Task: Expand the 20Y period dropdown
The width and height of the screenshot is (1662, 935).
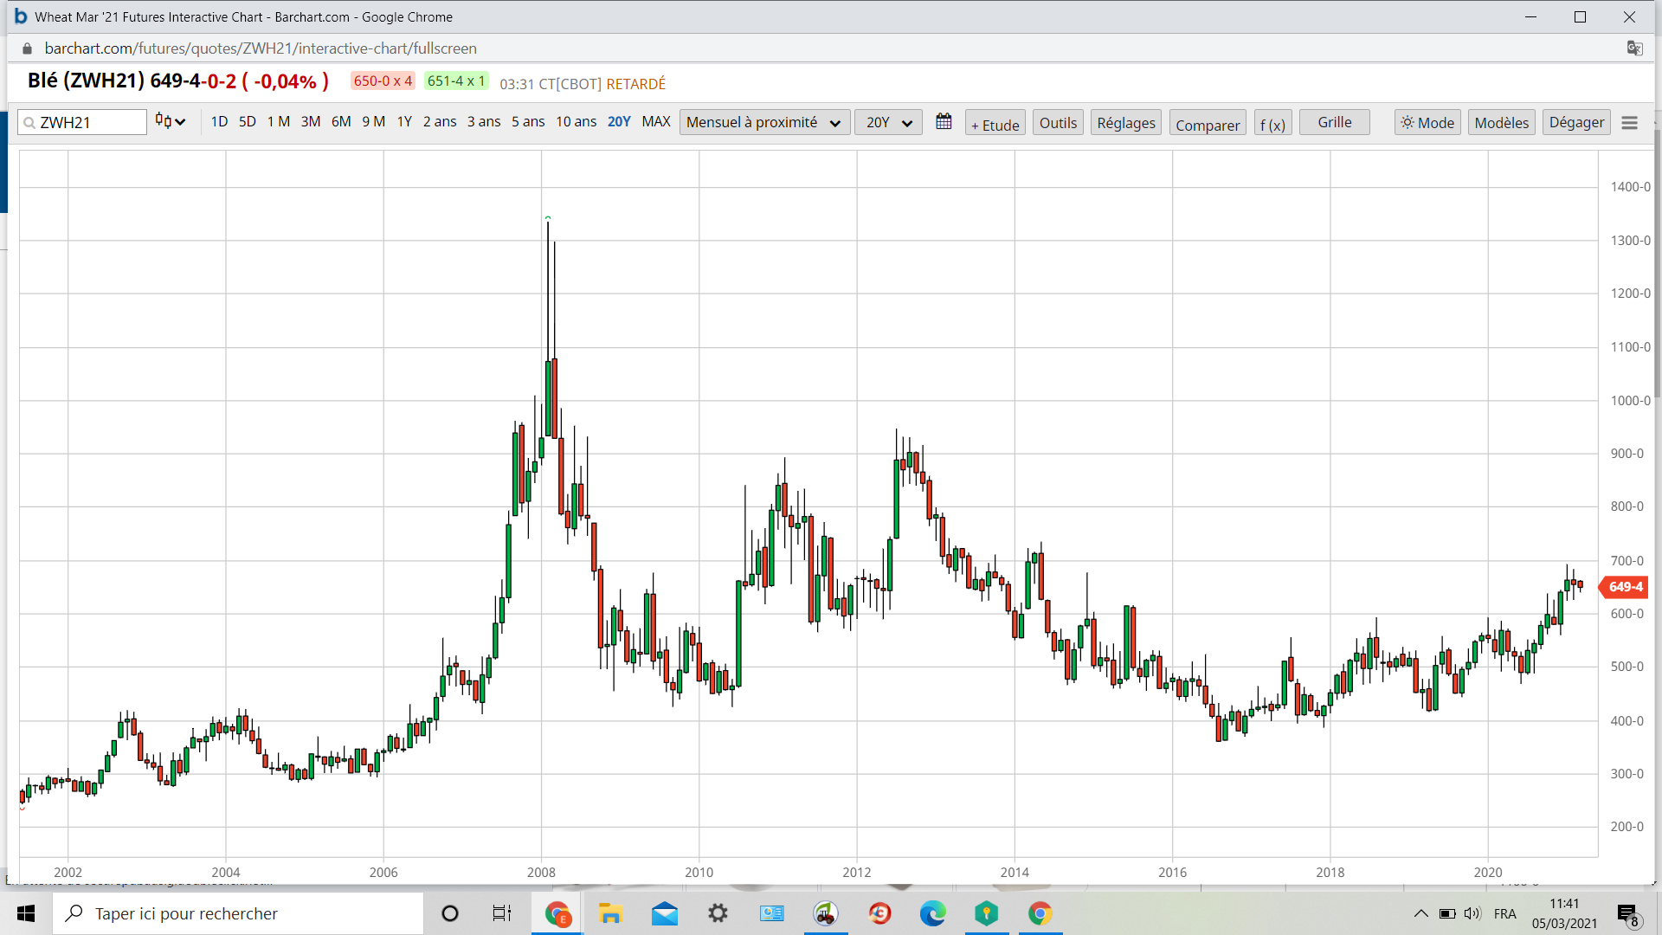Action: 888,122
